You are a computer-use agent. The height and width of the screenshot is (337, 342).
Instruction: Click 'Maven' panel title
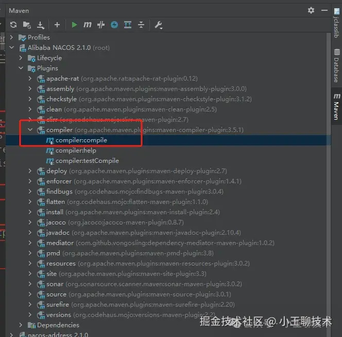tap(19, 10)
